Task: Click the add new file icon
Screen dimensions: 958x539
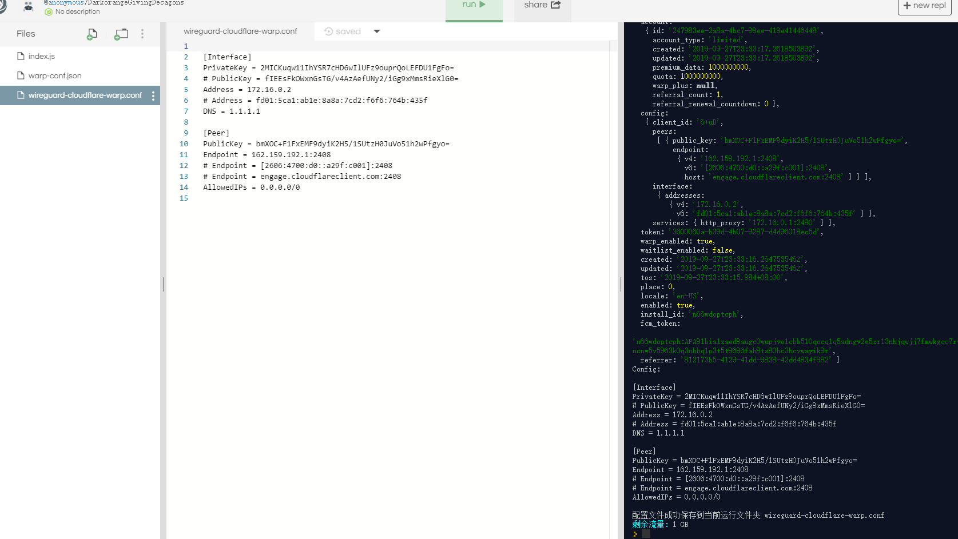Action: click(x=92, y=34)
